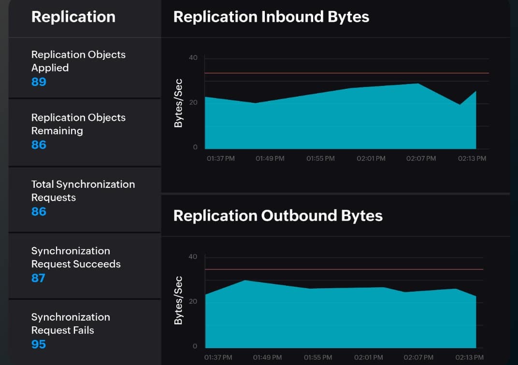Click the 0 axis value on inbound chart

(195, 147)
